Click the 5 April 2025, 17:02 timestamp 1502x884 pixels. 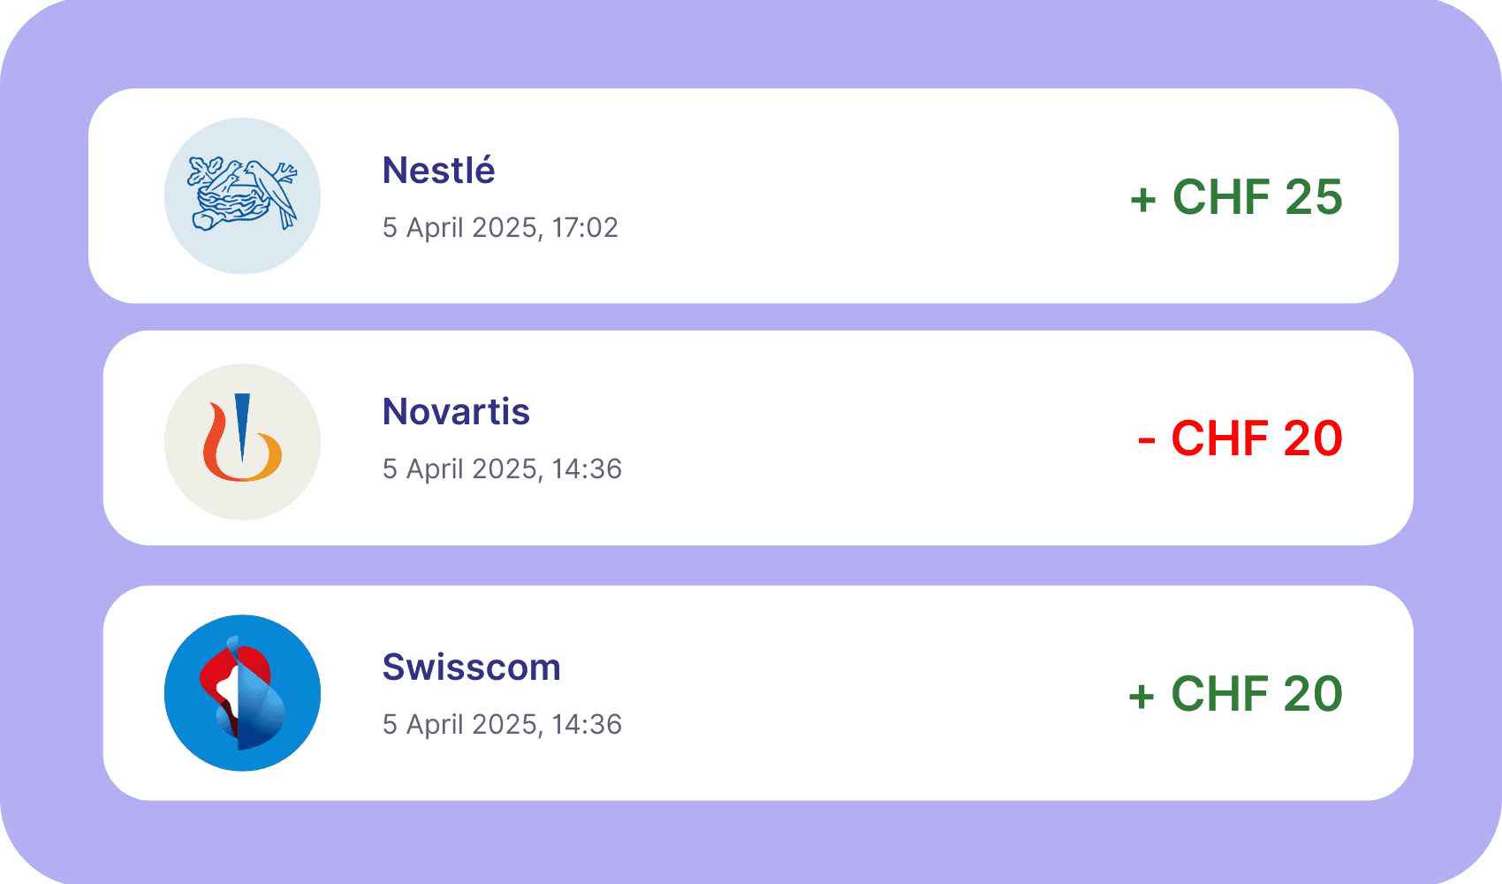(x=500, y=228)
